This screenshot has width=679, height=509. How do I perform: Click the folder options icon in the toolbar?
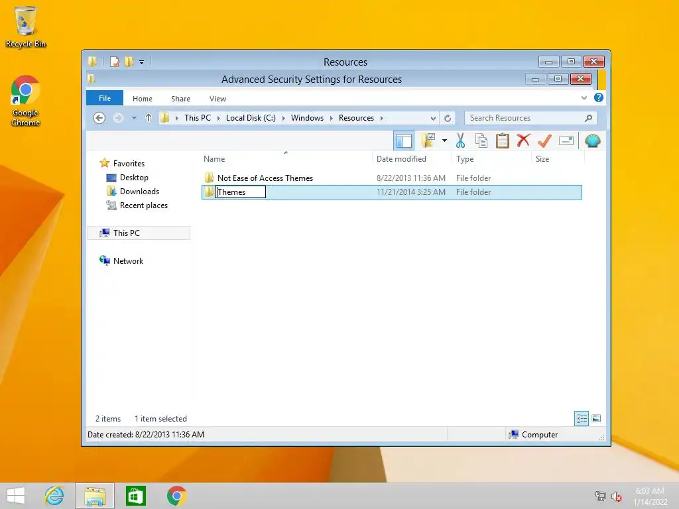pos(428,141)
